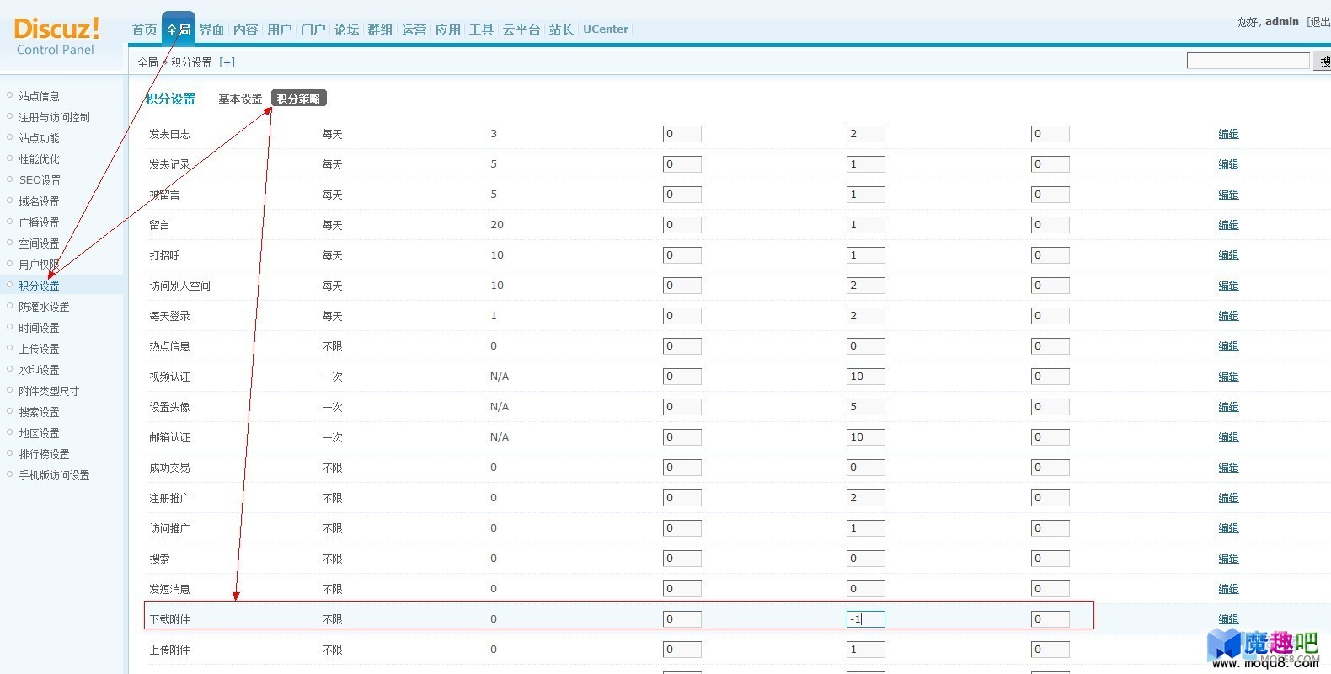Click 编辑 link in the 打招呼 row
Viewport: 1331px width, 674px height.
click(1228, 255)
